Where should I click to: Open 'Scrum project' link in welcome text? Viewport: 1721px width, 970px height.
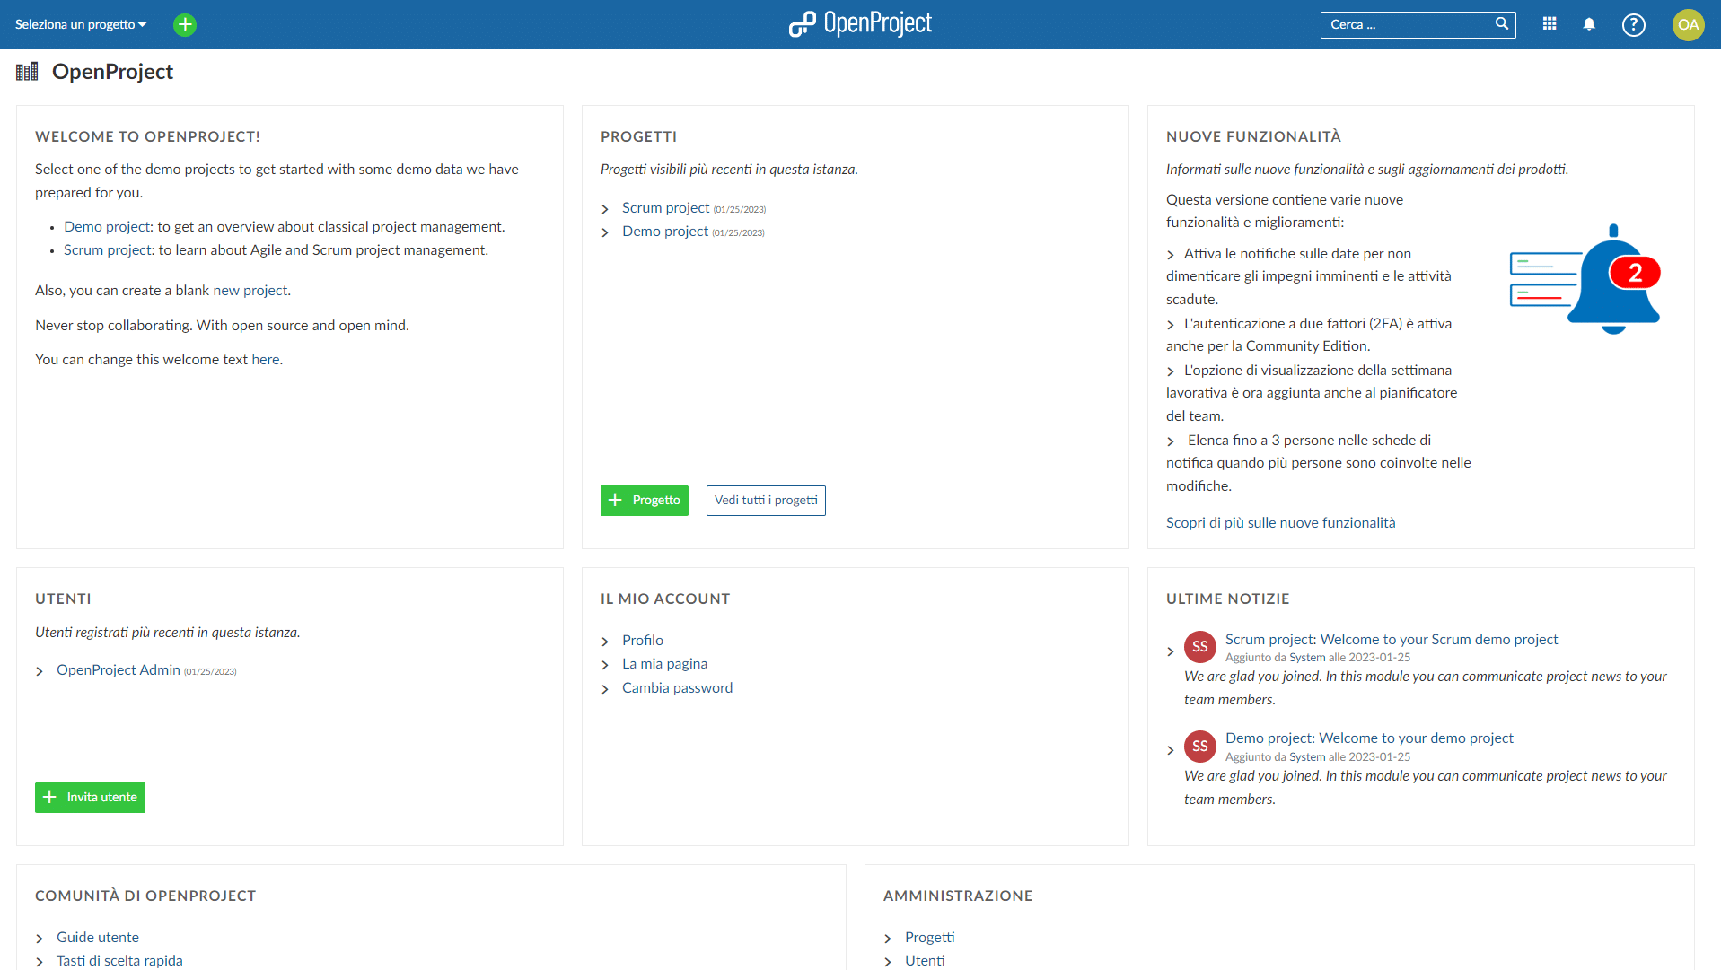[108, 250]
